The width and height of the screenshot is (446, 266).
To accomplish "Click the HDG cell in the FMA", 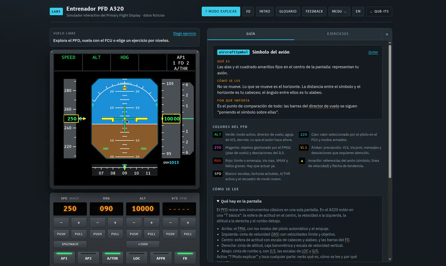I will coord(125,63).
